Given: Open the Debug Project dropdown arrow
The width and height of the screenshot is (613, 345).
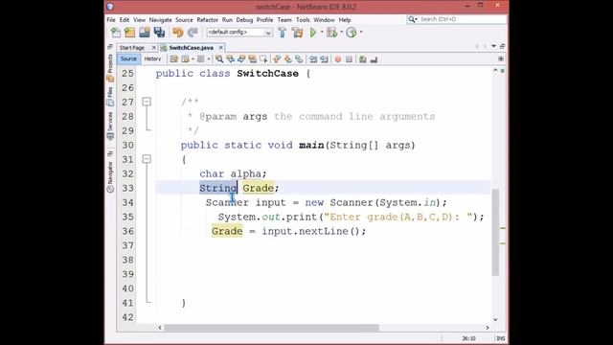Looking at the screenshot, I should (341, 33).
